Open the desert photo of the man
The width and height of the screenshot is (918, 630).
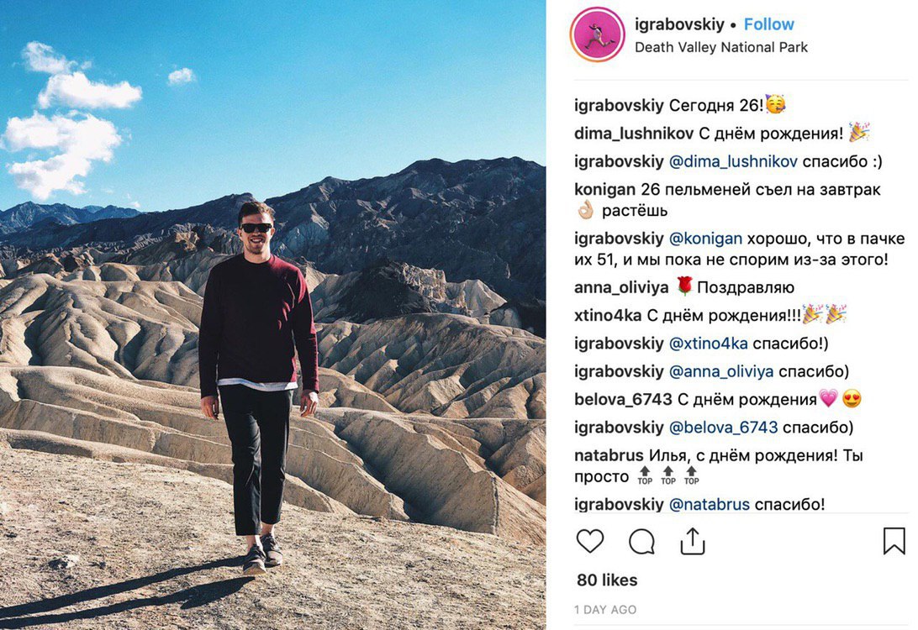tap(273, 315)
